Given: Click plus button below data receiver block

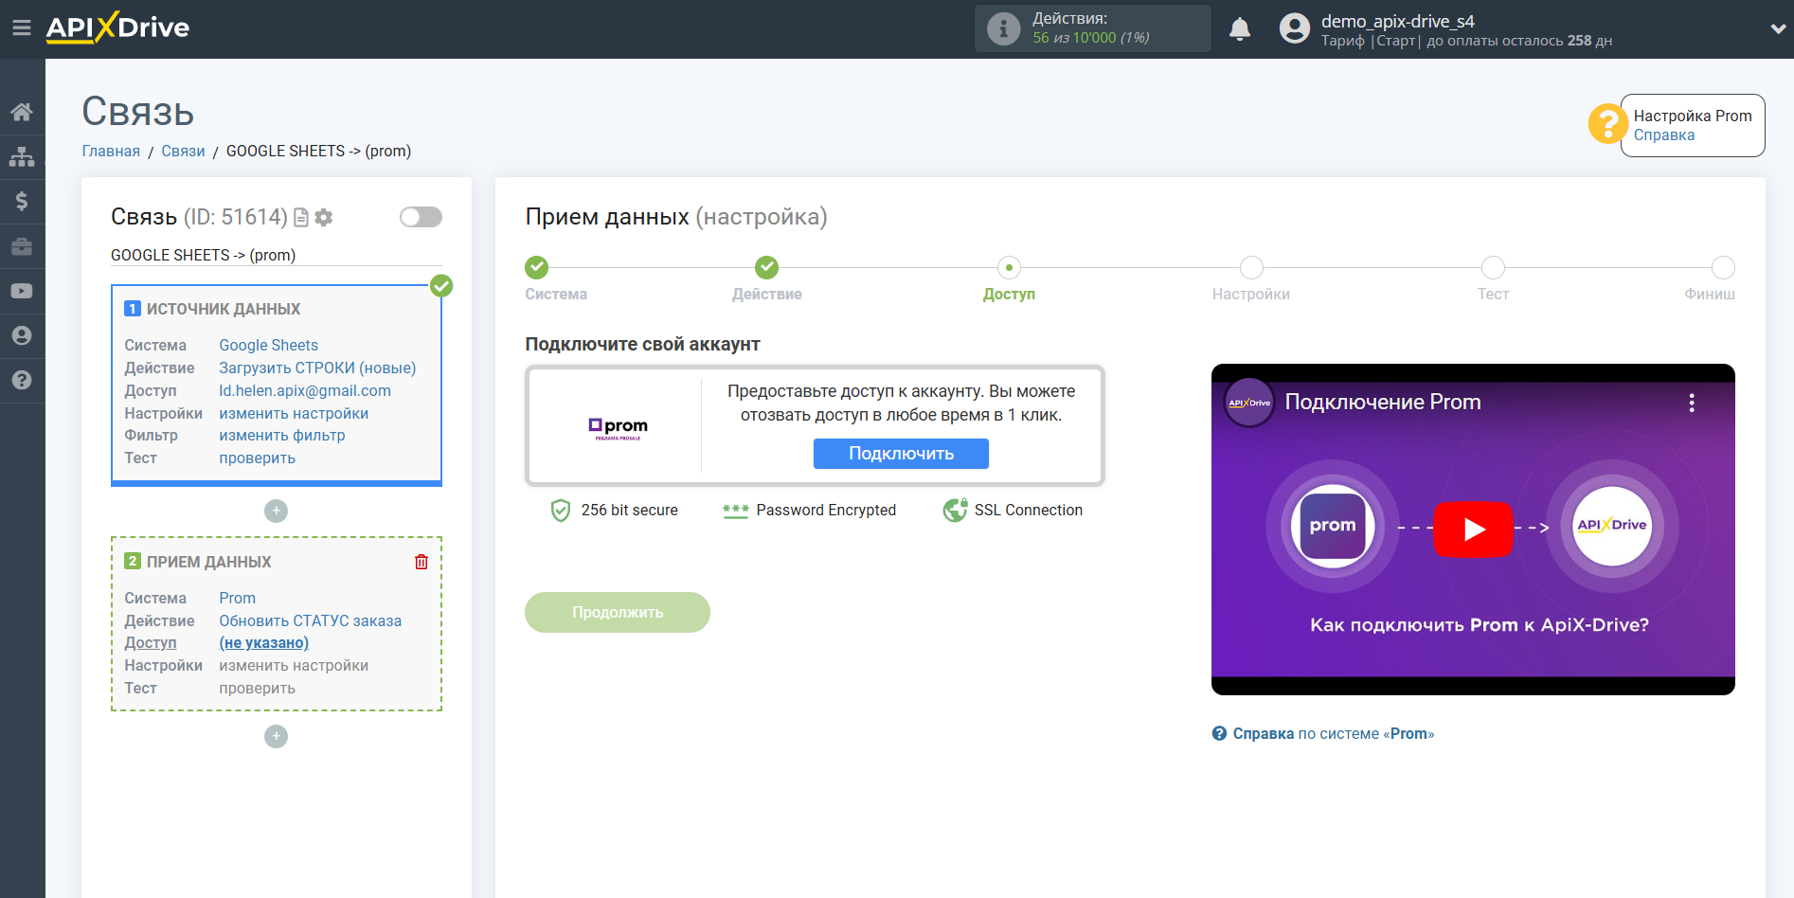Looking at the screenshot, I should 276,736.
